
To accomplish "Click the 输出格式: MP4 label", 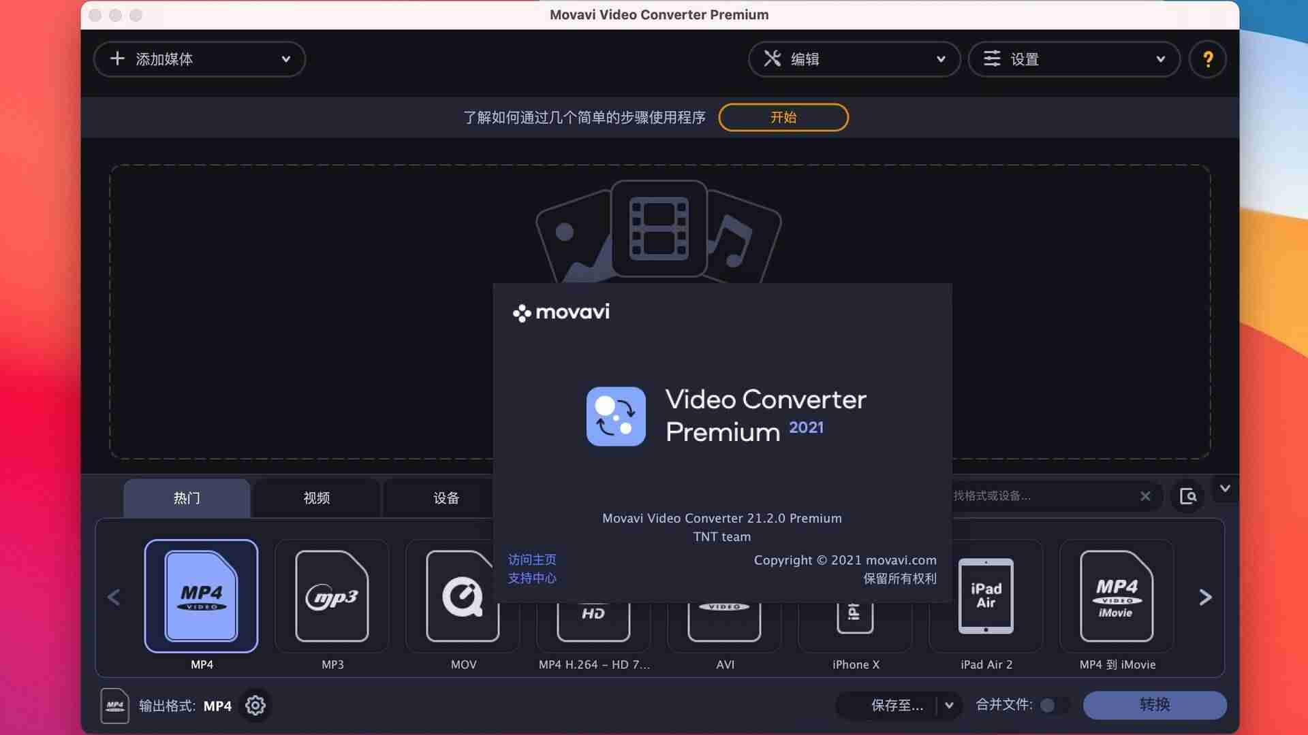I will [185, 706].
